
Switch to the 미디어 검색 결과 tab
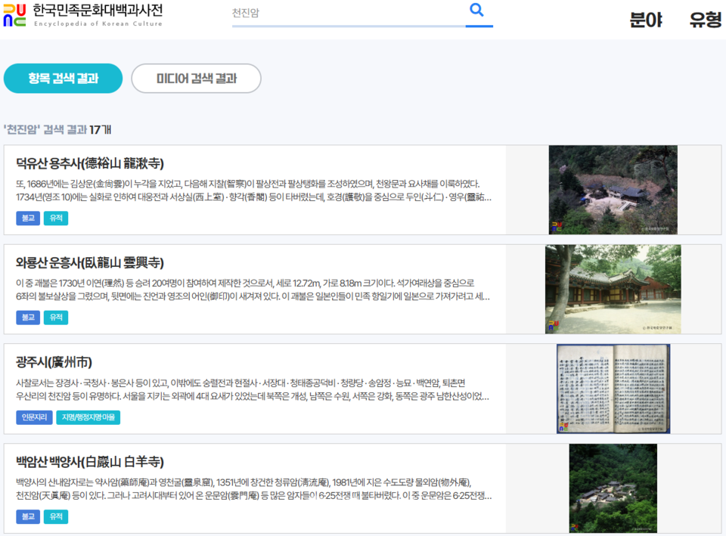tap(196, 78)
